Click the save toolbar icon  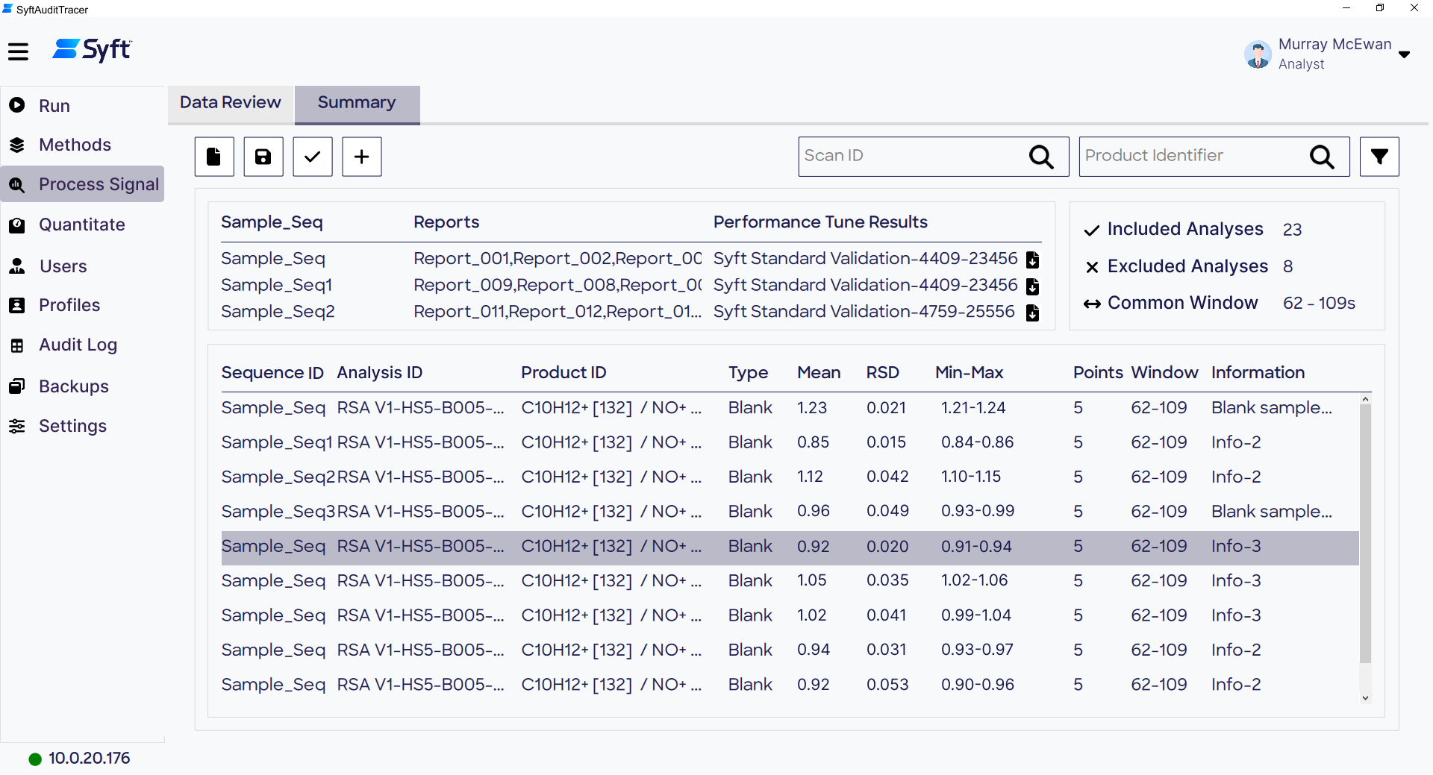263,157
